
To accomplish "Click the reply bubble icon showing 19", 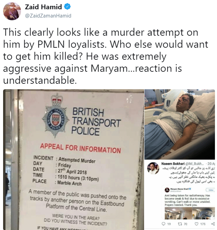I will 163,224.
